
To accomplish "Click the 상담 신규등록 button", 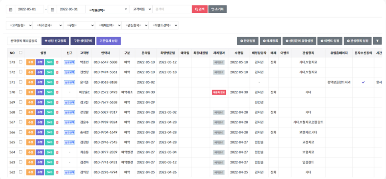I will [55, 41].
